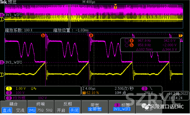190x115 pixels.
Task: Click the channel 1 ground indicator in overview
Action: pyautogui.click(x=2, y=19)
